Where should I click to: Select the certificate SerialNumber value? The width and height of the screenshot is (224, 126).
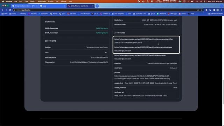point(99,58)
